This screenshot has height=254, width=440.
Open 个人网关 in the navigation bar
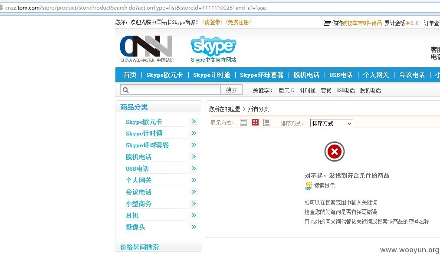point(376,75)
